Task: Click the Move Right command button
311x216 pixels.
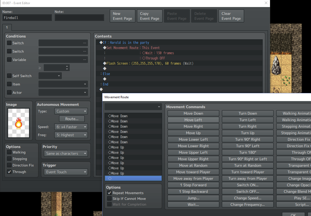Action: [x=193, y=126]
